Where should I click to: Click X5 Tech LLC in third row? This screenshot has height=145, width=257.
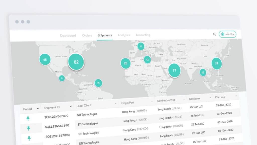[x=198, y=124]
